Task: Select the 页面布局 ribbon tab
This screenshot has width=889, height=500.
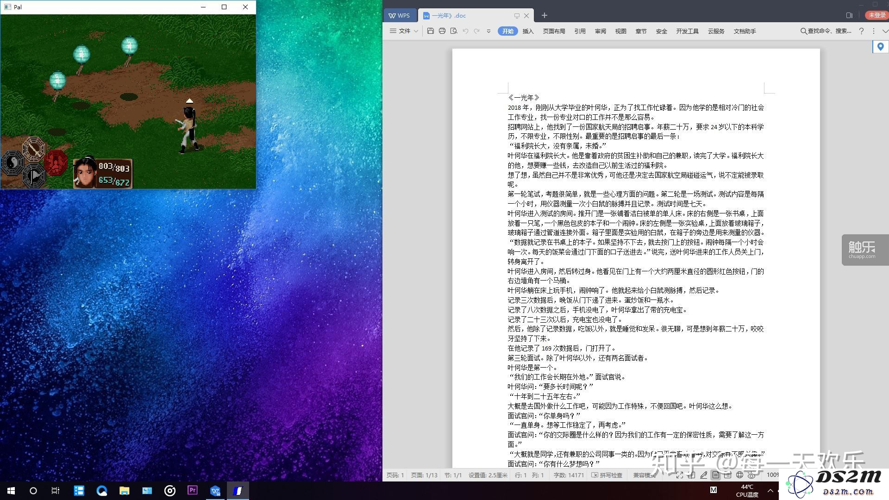Action: pyautogui.click(x=554, y=31)
